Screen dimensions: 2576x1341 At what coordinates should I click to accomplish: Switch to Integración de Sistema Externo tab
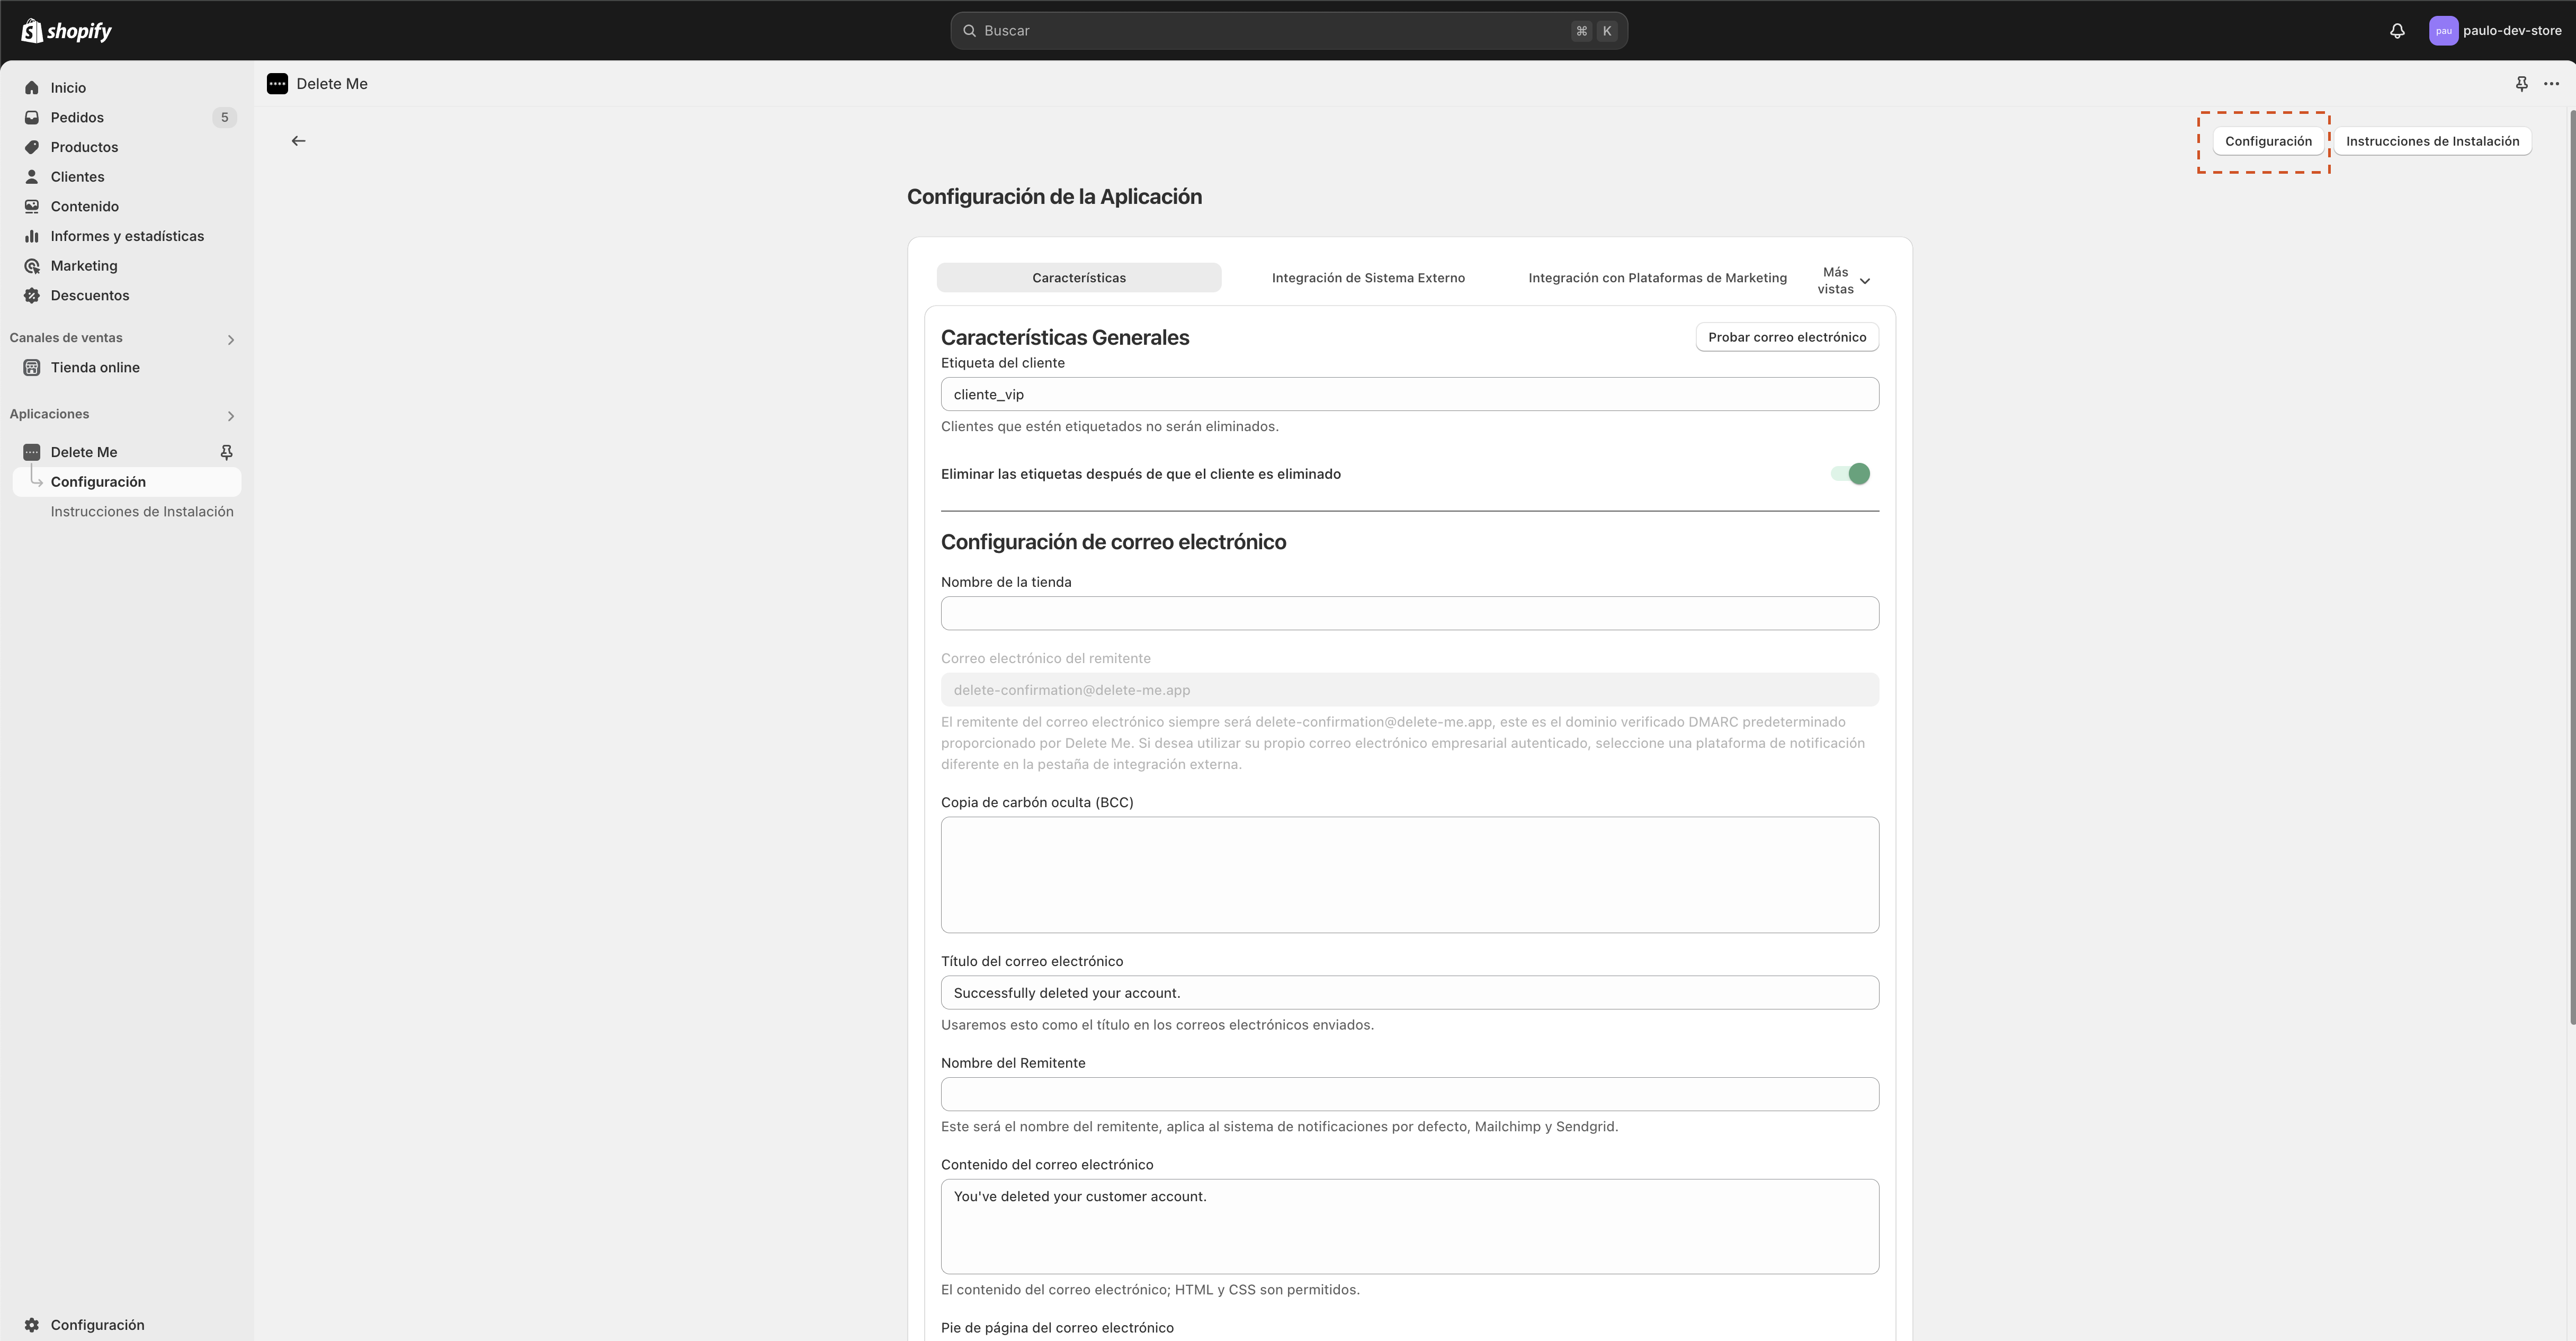pos(1368,278)
